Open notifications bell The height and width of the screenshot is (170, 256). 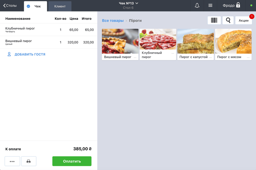(197, 5)
